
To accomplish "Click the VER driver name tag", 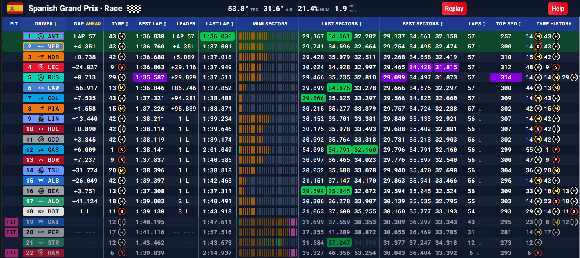I will pyautogui.click(x=43, y=47).
